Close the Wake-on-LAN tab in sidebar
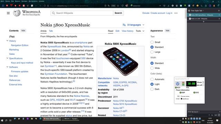Screen dimensions: 221x124 click(x=219, y=19)
